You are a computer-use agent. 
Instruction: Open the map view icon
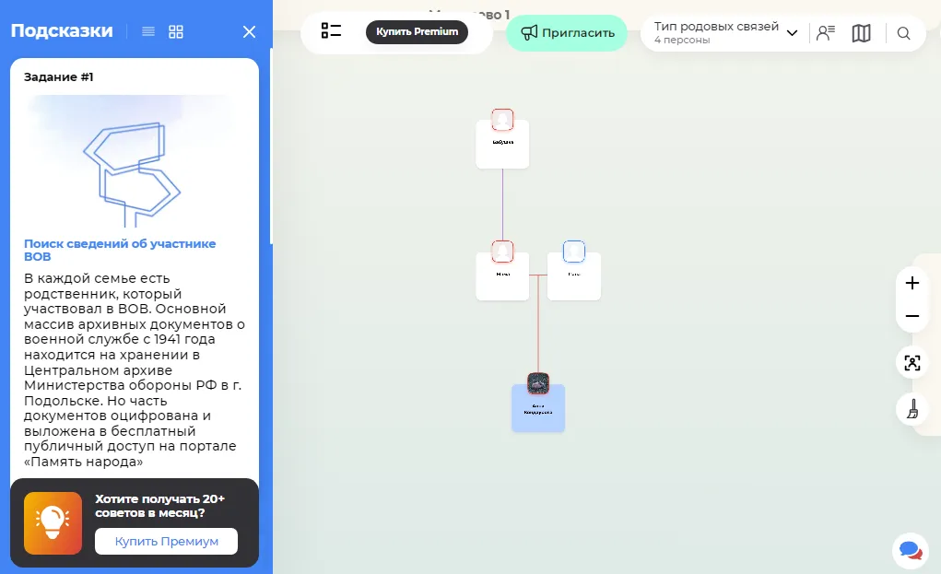pos(861,33)
